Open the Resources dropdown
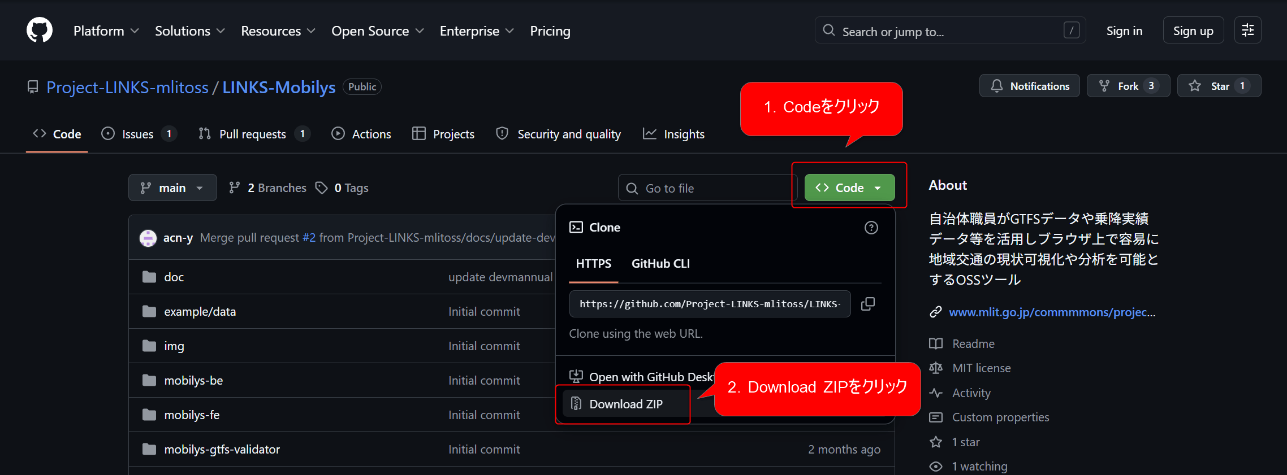 pyautogui.click(x=278, y=31)
